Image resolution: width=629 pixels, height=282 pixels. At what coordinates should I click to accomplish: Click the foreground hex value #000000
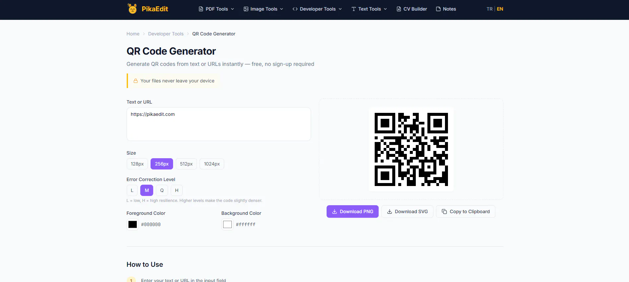151,224
